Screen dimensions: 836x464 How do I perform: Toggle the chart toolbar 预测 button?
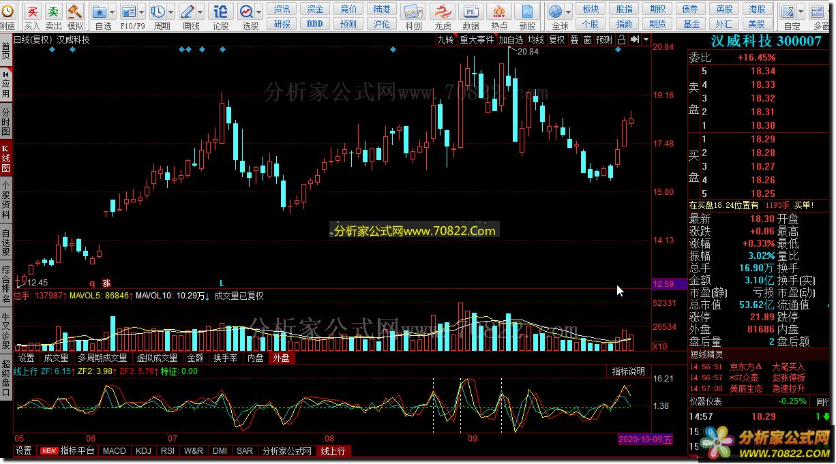coord(604,40)
